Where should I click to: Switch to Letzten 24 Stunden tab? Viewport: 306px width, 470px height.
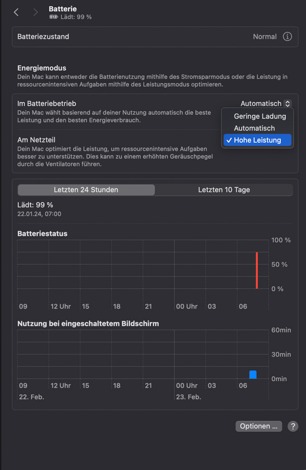tap(86, 190)
